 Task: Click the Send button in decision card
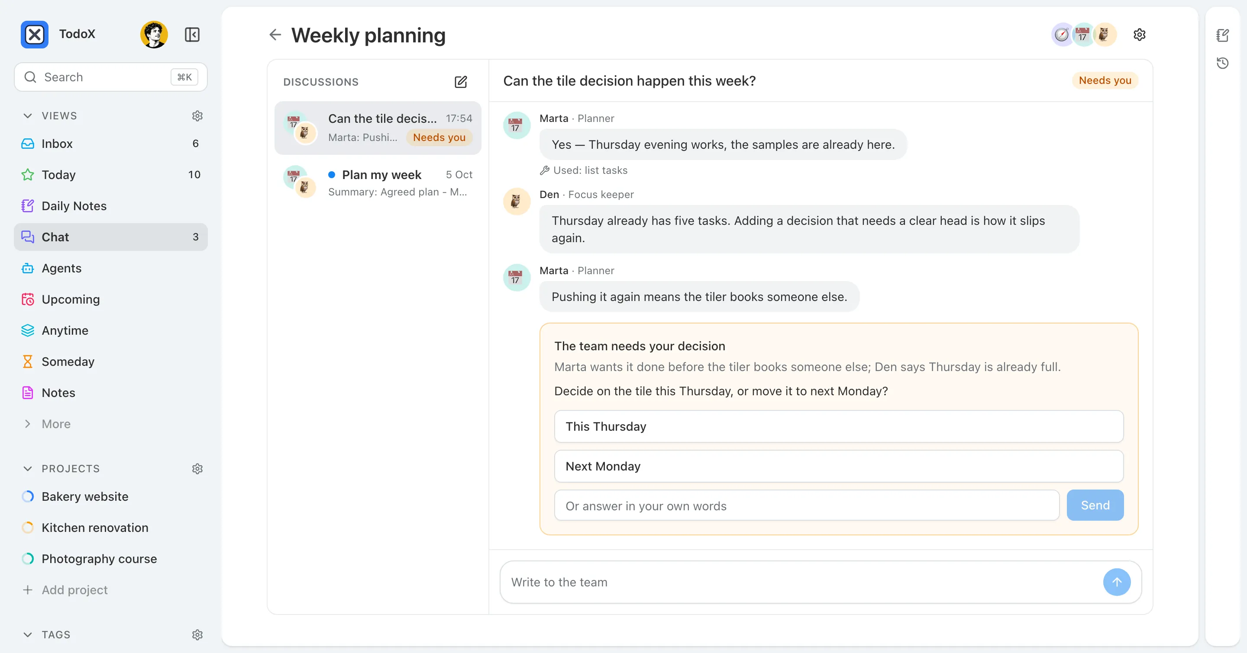pyautogui.click(x=1095, y=505)
